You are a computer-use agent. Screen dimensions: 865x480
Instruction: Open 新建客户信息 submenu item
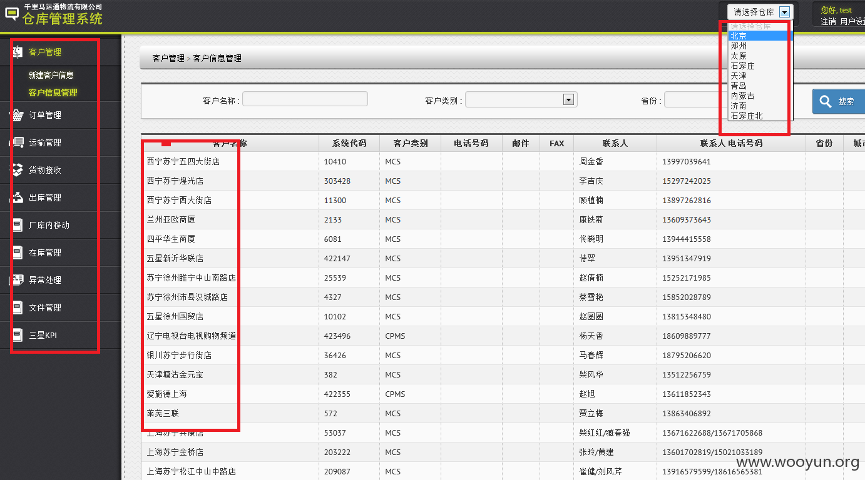coord(51,75)
